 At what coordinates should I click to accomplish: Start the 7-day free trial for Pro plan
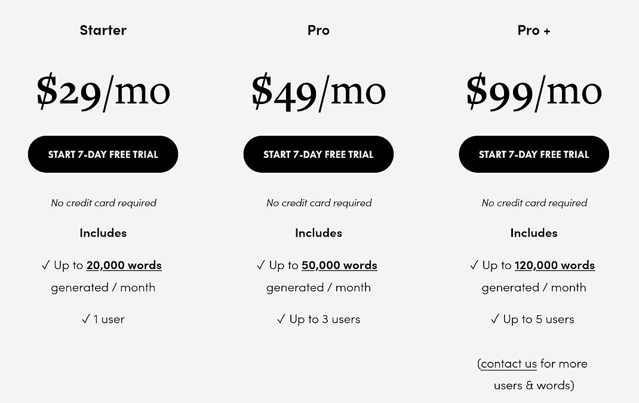click(318, 154)
